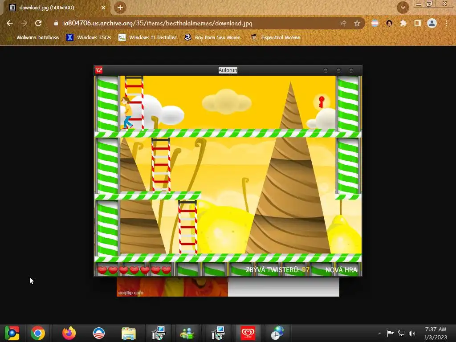Open the Windows ISOs bookmark
This screenshot has width=456, height=342.
(89, 37)
